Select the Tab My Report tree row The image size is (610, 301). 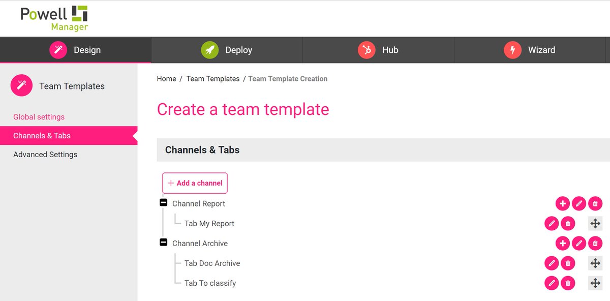point(209,224)
